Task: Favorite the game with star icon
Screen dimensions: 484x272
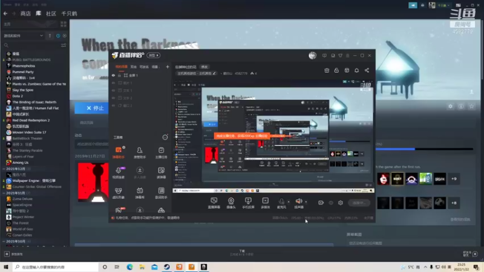Action: click(471, 106)
